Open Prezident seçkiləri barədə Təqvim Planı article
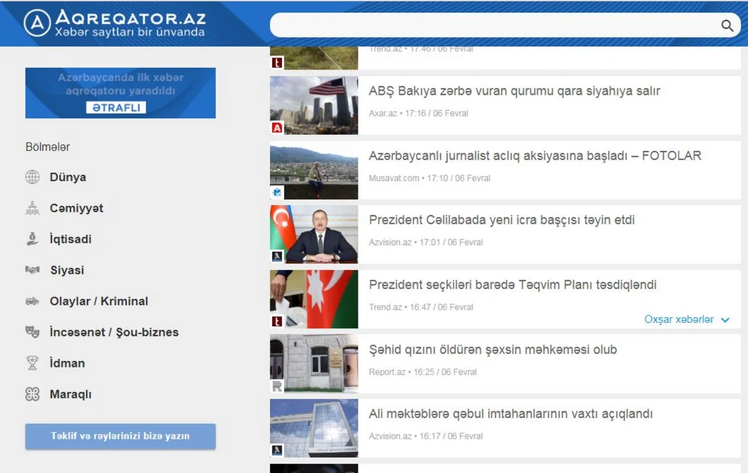This screenshot has width=748, height=473. pos(512,285)
